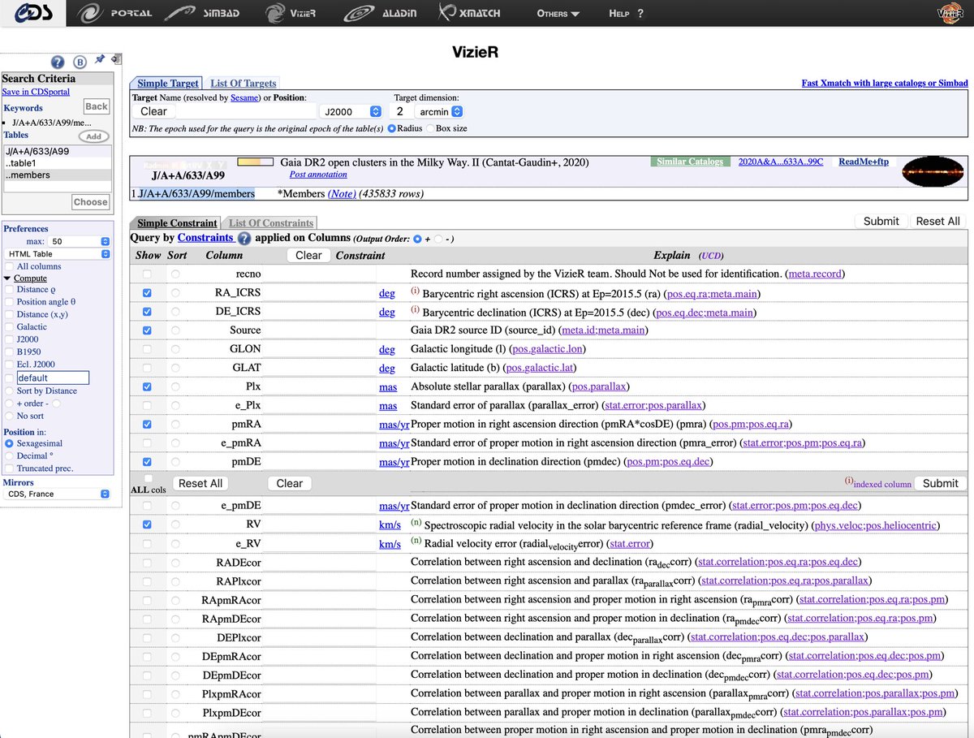This screenshot has width=974, height=738.
Task: Click the top Submit button
Action: click(x=881, y=221)
